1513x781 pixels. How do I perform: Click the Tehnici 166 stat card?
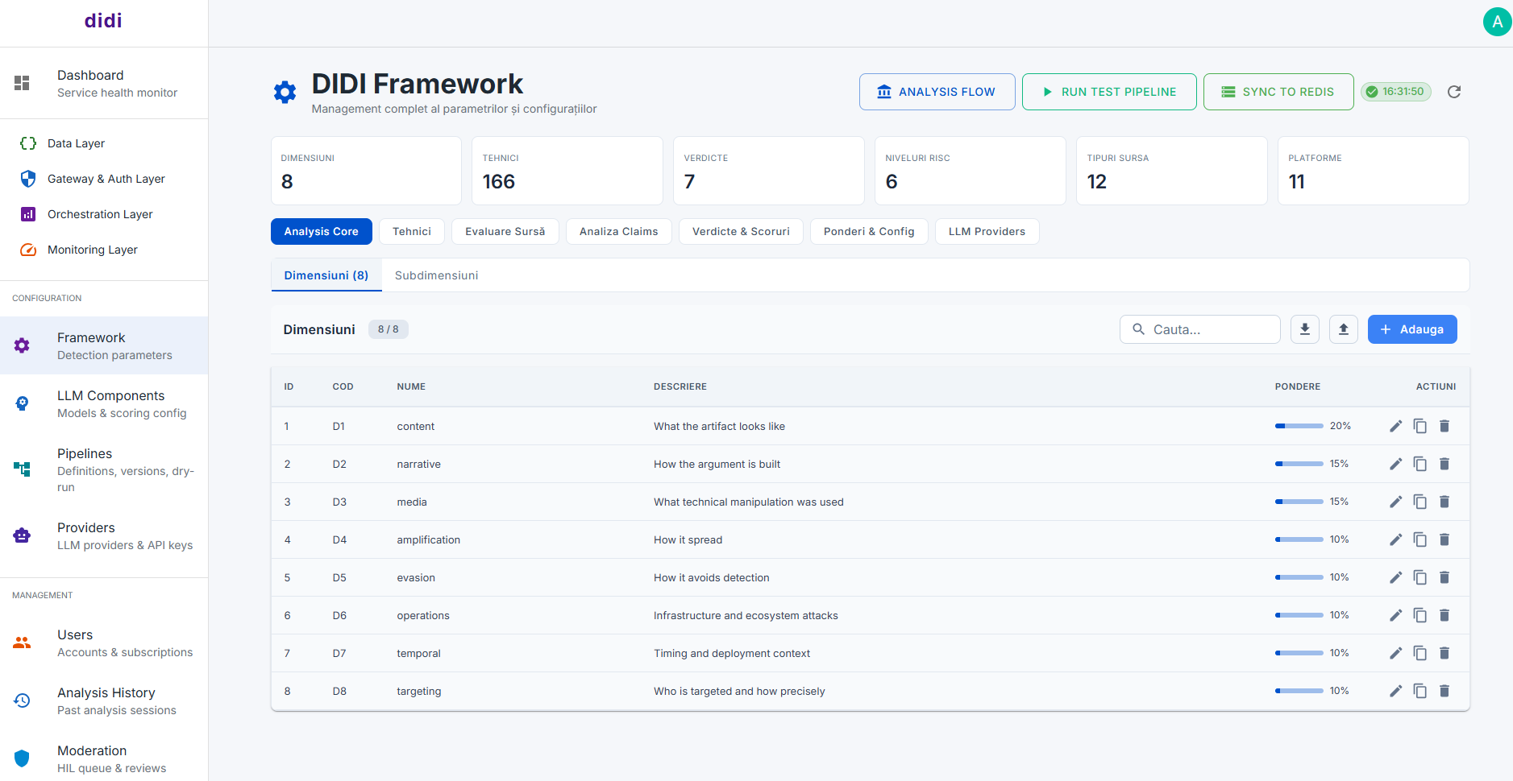click(567, 171)
